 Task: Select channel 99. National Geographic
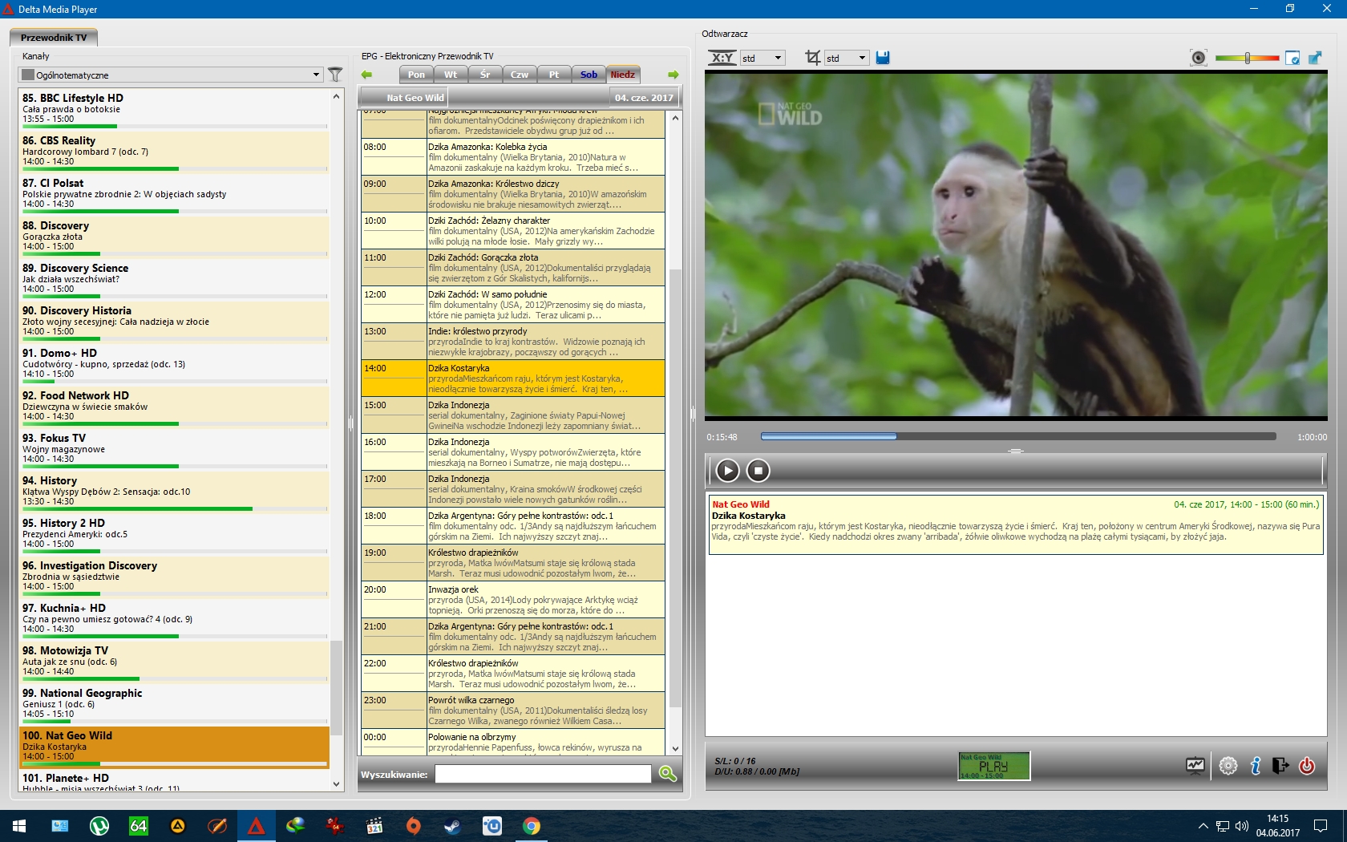[x=174, y=703]
